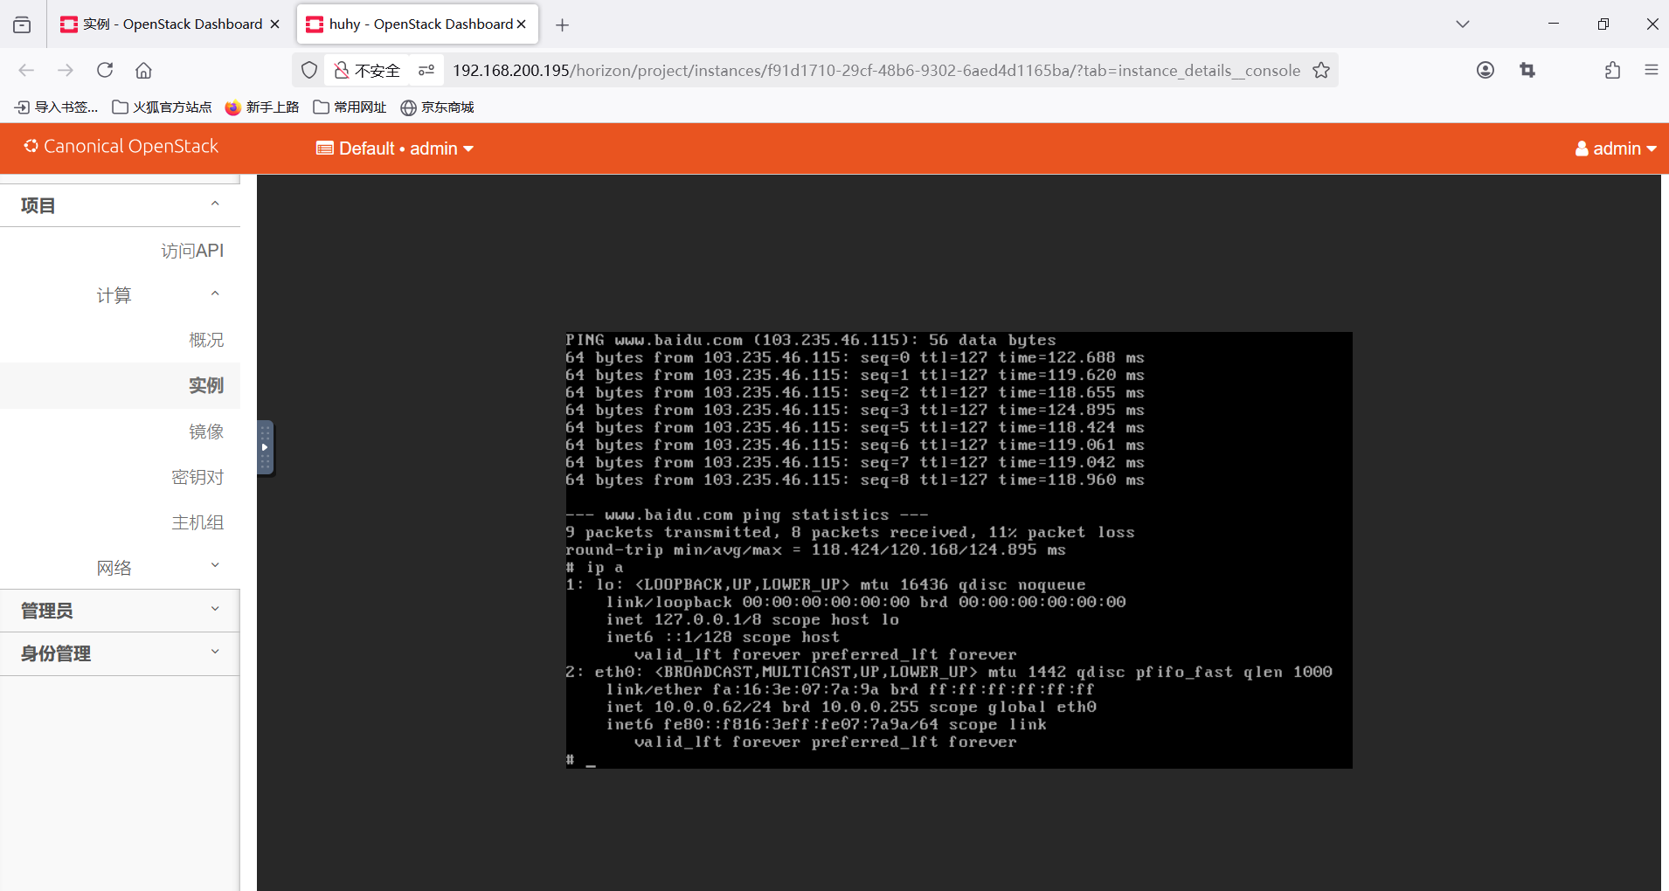Close the huhy - OpenStack Dashboard tab
Viewport: 1669px width, 891px height.
click(x=522, y=24)
